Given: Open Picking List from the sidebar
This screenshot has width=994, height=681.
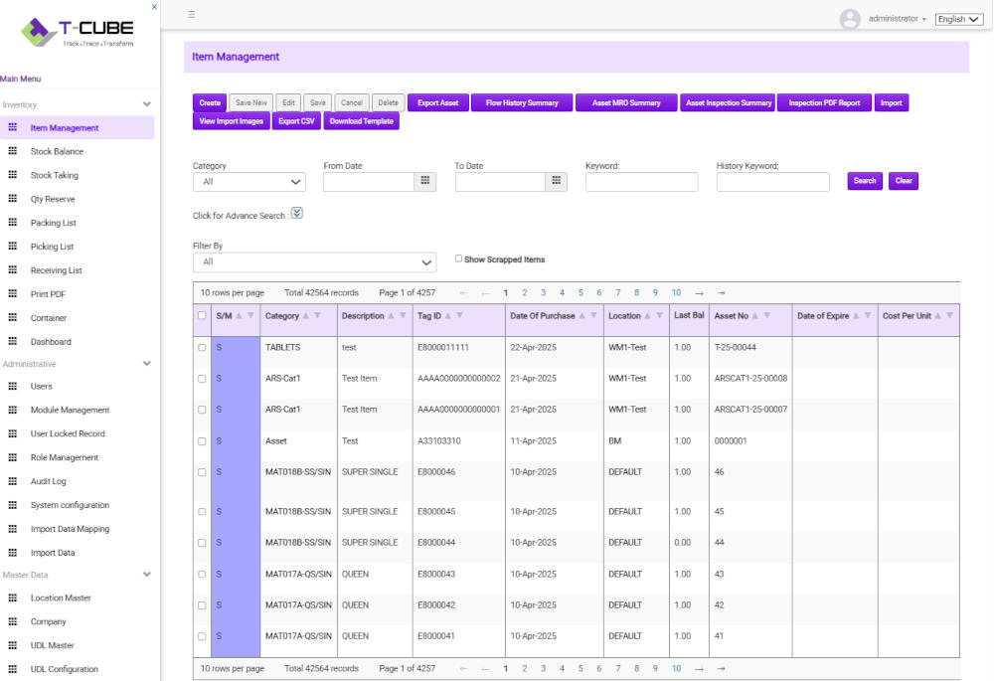Looking at the screenshot, I should click(52, 247).
